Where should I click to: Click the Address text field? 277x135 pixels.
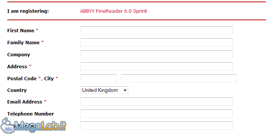pos(157,66)
